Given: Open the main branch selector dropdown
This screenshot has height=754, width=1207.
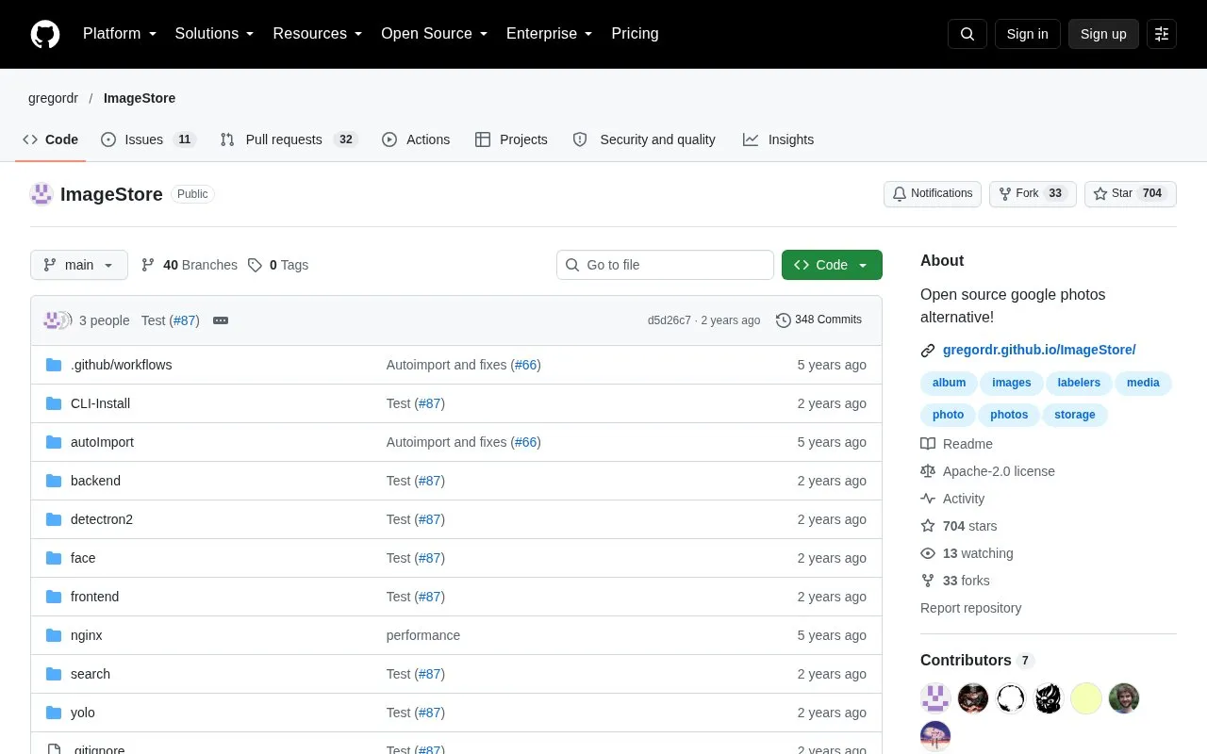Looking at the screenshot, I should coord(79,265).
